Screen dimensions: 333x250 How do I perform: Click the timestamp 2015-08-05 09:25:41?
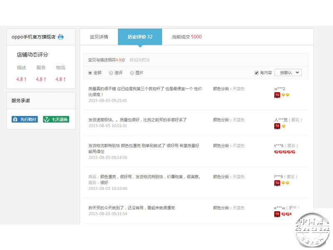108,100
